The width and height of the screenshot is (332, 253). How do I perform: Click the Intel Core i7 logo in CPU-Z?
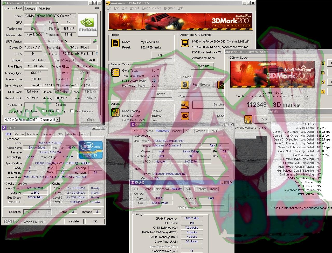tap(91, 150)
